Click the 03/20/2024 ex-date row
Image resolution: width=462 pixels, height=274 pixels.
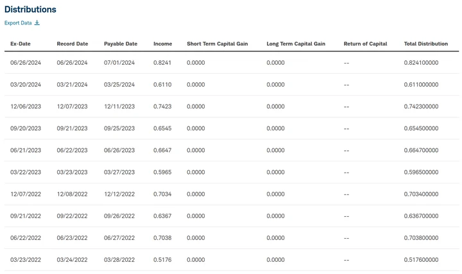tap(26, 85)
